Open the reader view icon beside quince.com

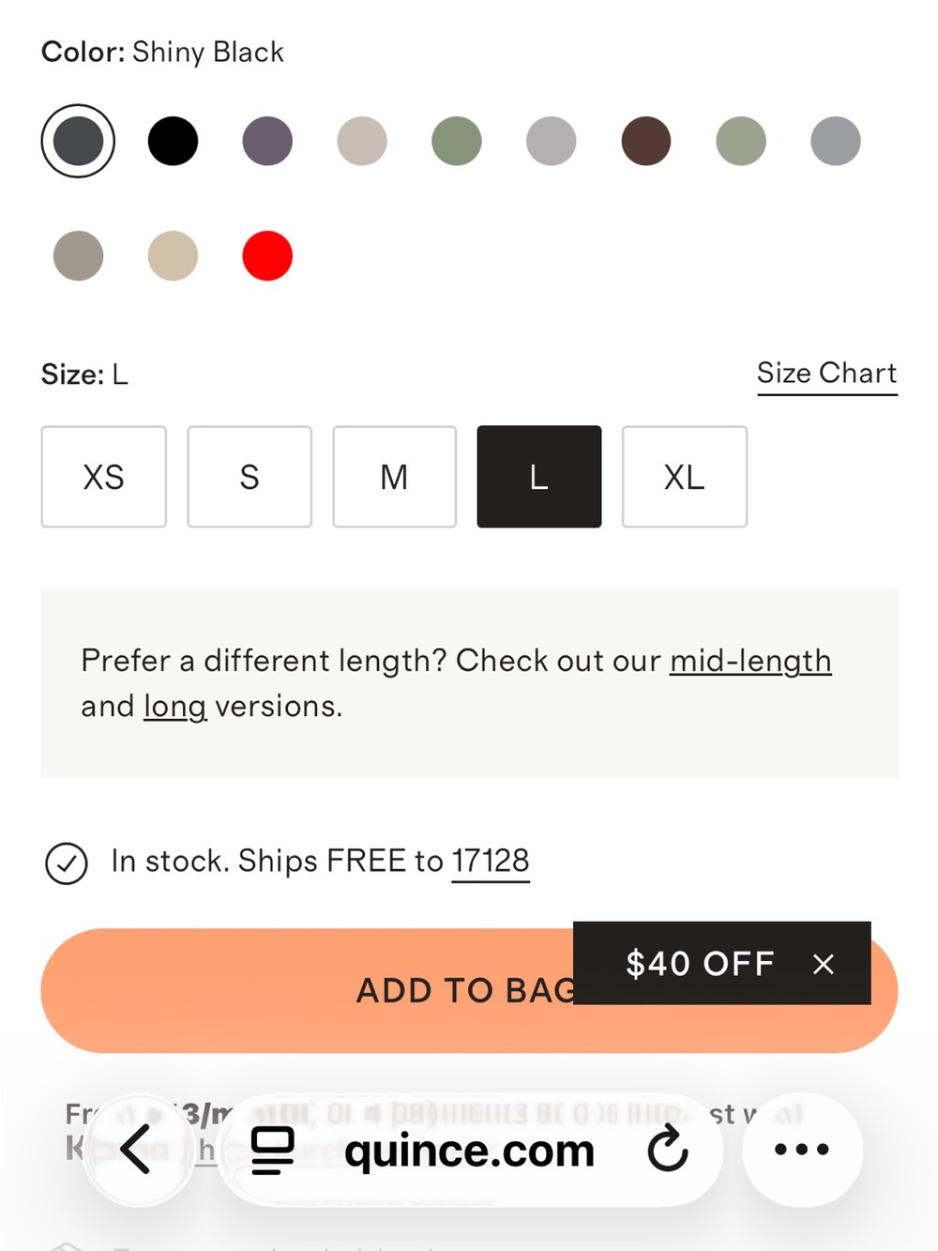pyautogui.click(x=273, y=1151)
